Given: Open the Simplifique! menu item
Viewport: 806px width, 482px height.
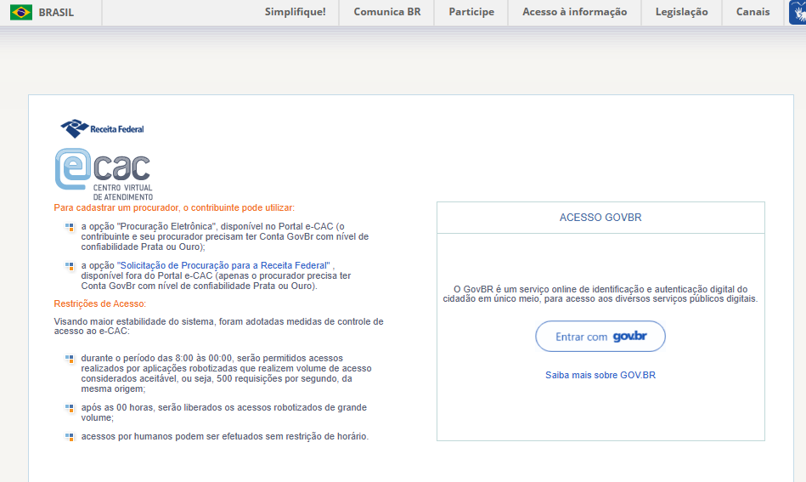Looking at the screenshot, I should click(295, 12).
